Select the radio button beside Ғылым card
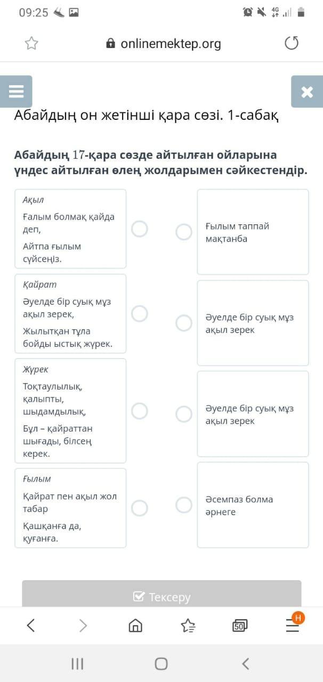 (x=140, y=508)
